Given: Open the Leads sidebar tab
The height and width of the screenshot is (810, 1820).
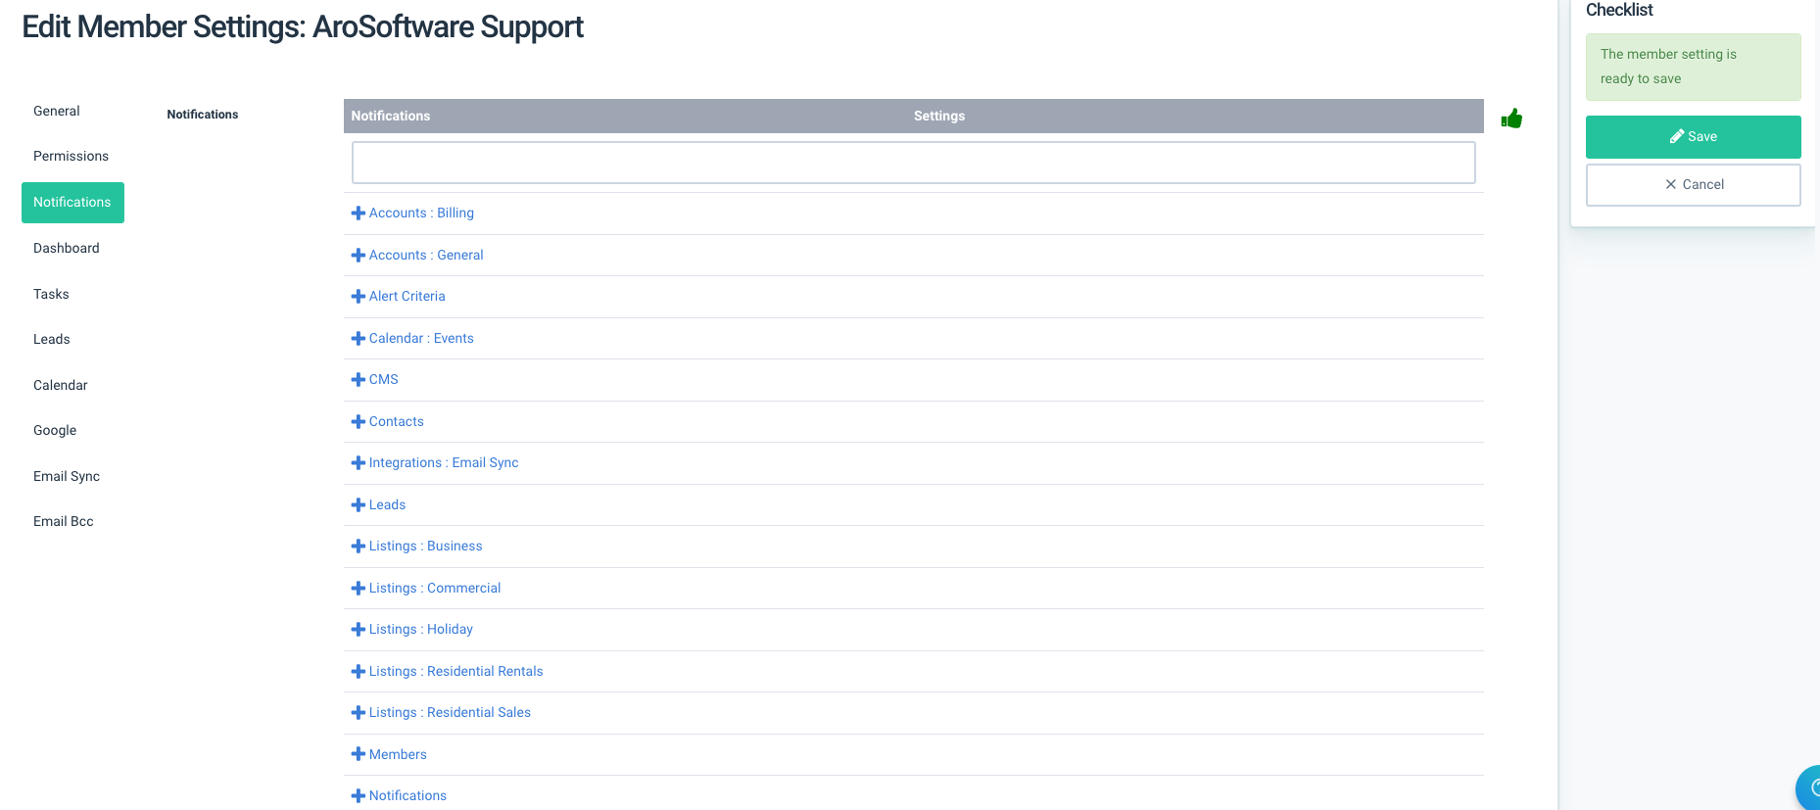Looking at the screenshot, I should point(52,339).
